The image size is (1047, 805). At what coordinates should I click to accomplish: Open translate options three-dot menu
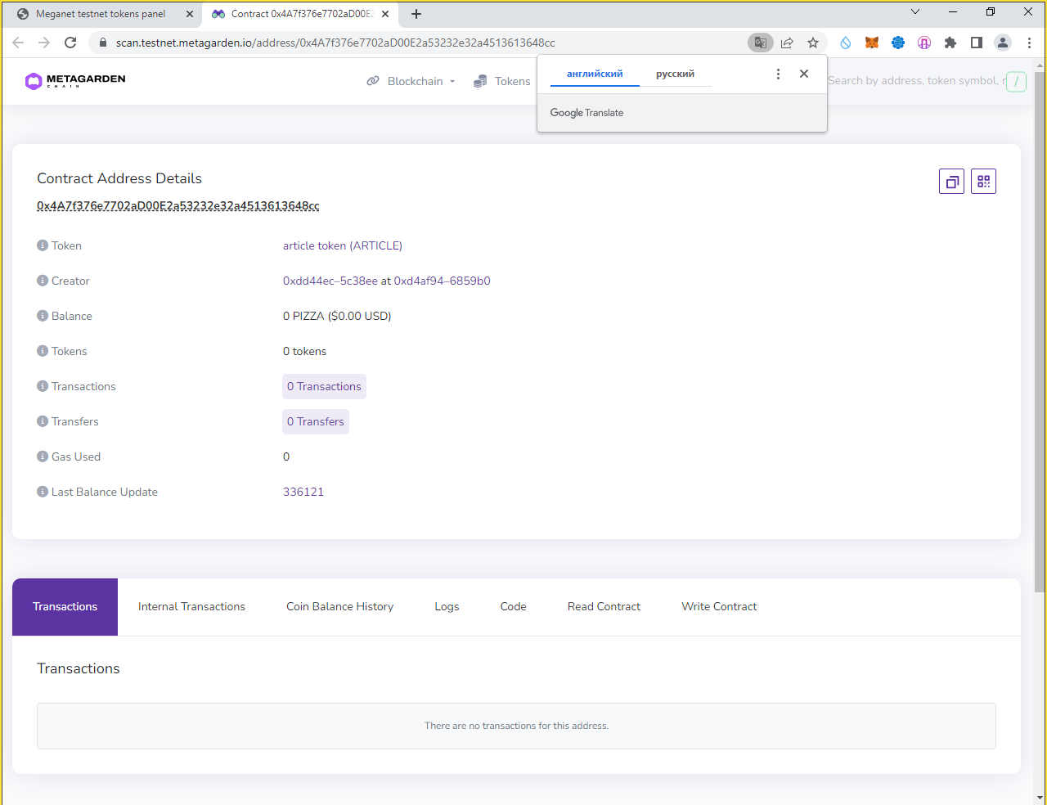[778, 74]
